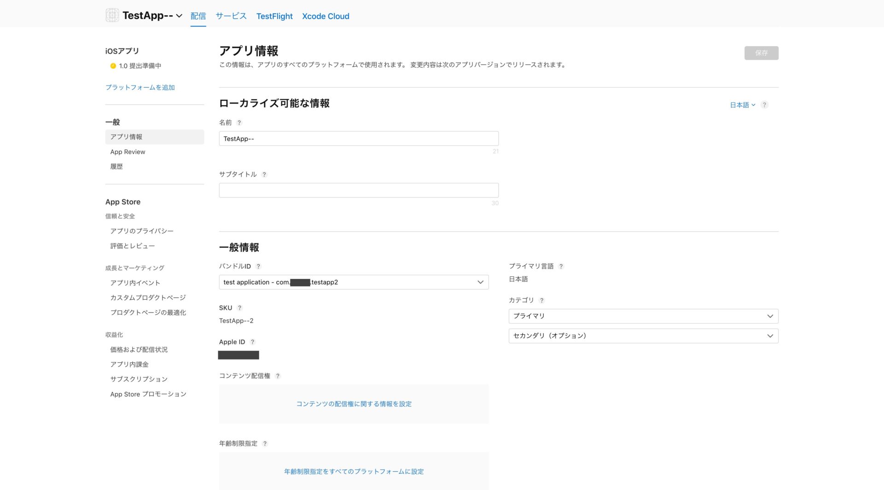Screen dimensions: 884x490
Task: Open the バンドルID dropdown
Action: [x=354, y=282]
